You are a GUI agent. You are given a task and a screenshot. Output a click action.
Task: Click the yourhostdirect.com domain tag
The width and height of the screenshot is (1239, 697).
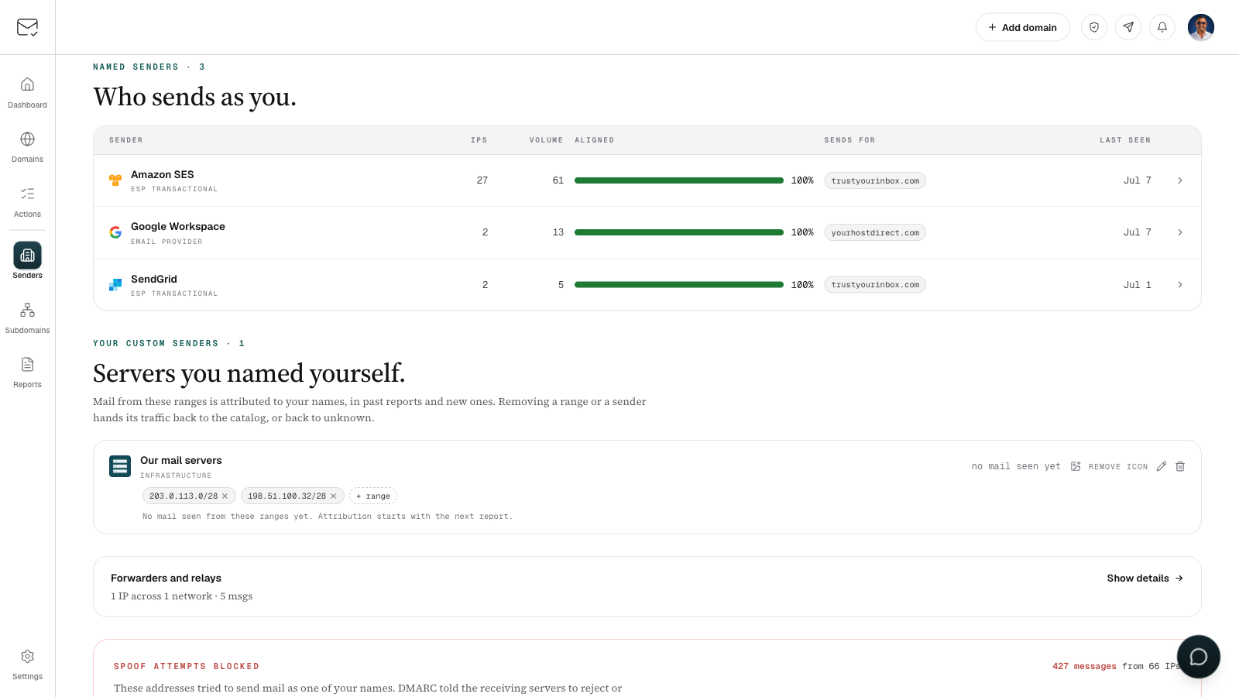pos(875,232)
